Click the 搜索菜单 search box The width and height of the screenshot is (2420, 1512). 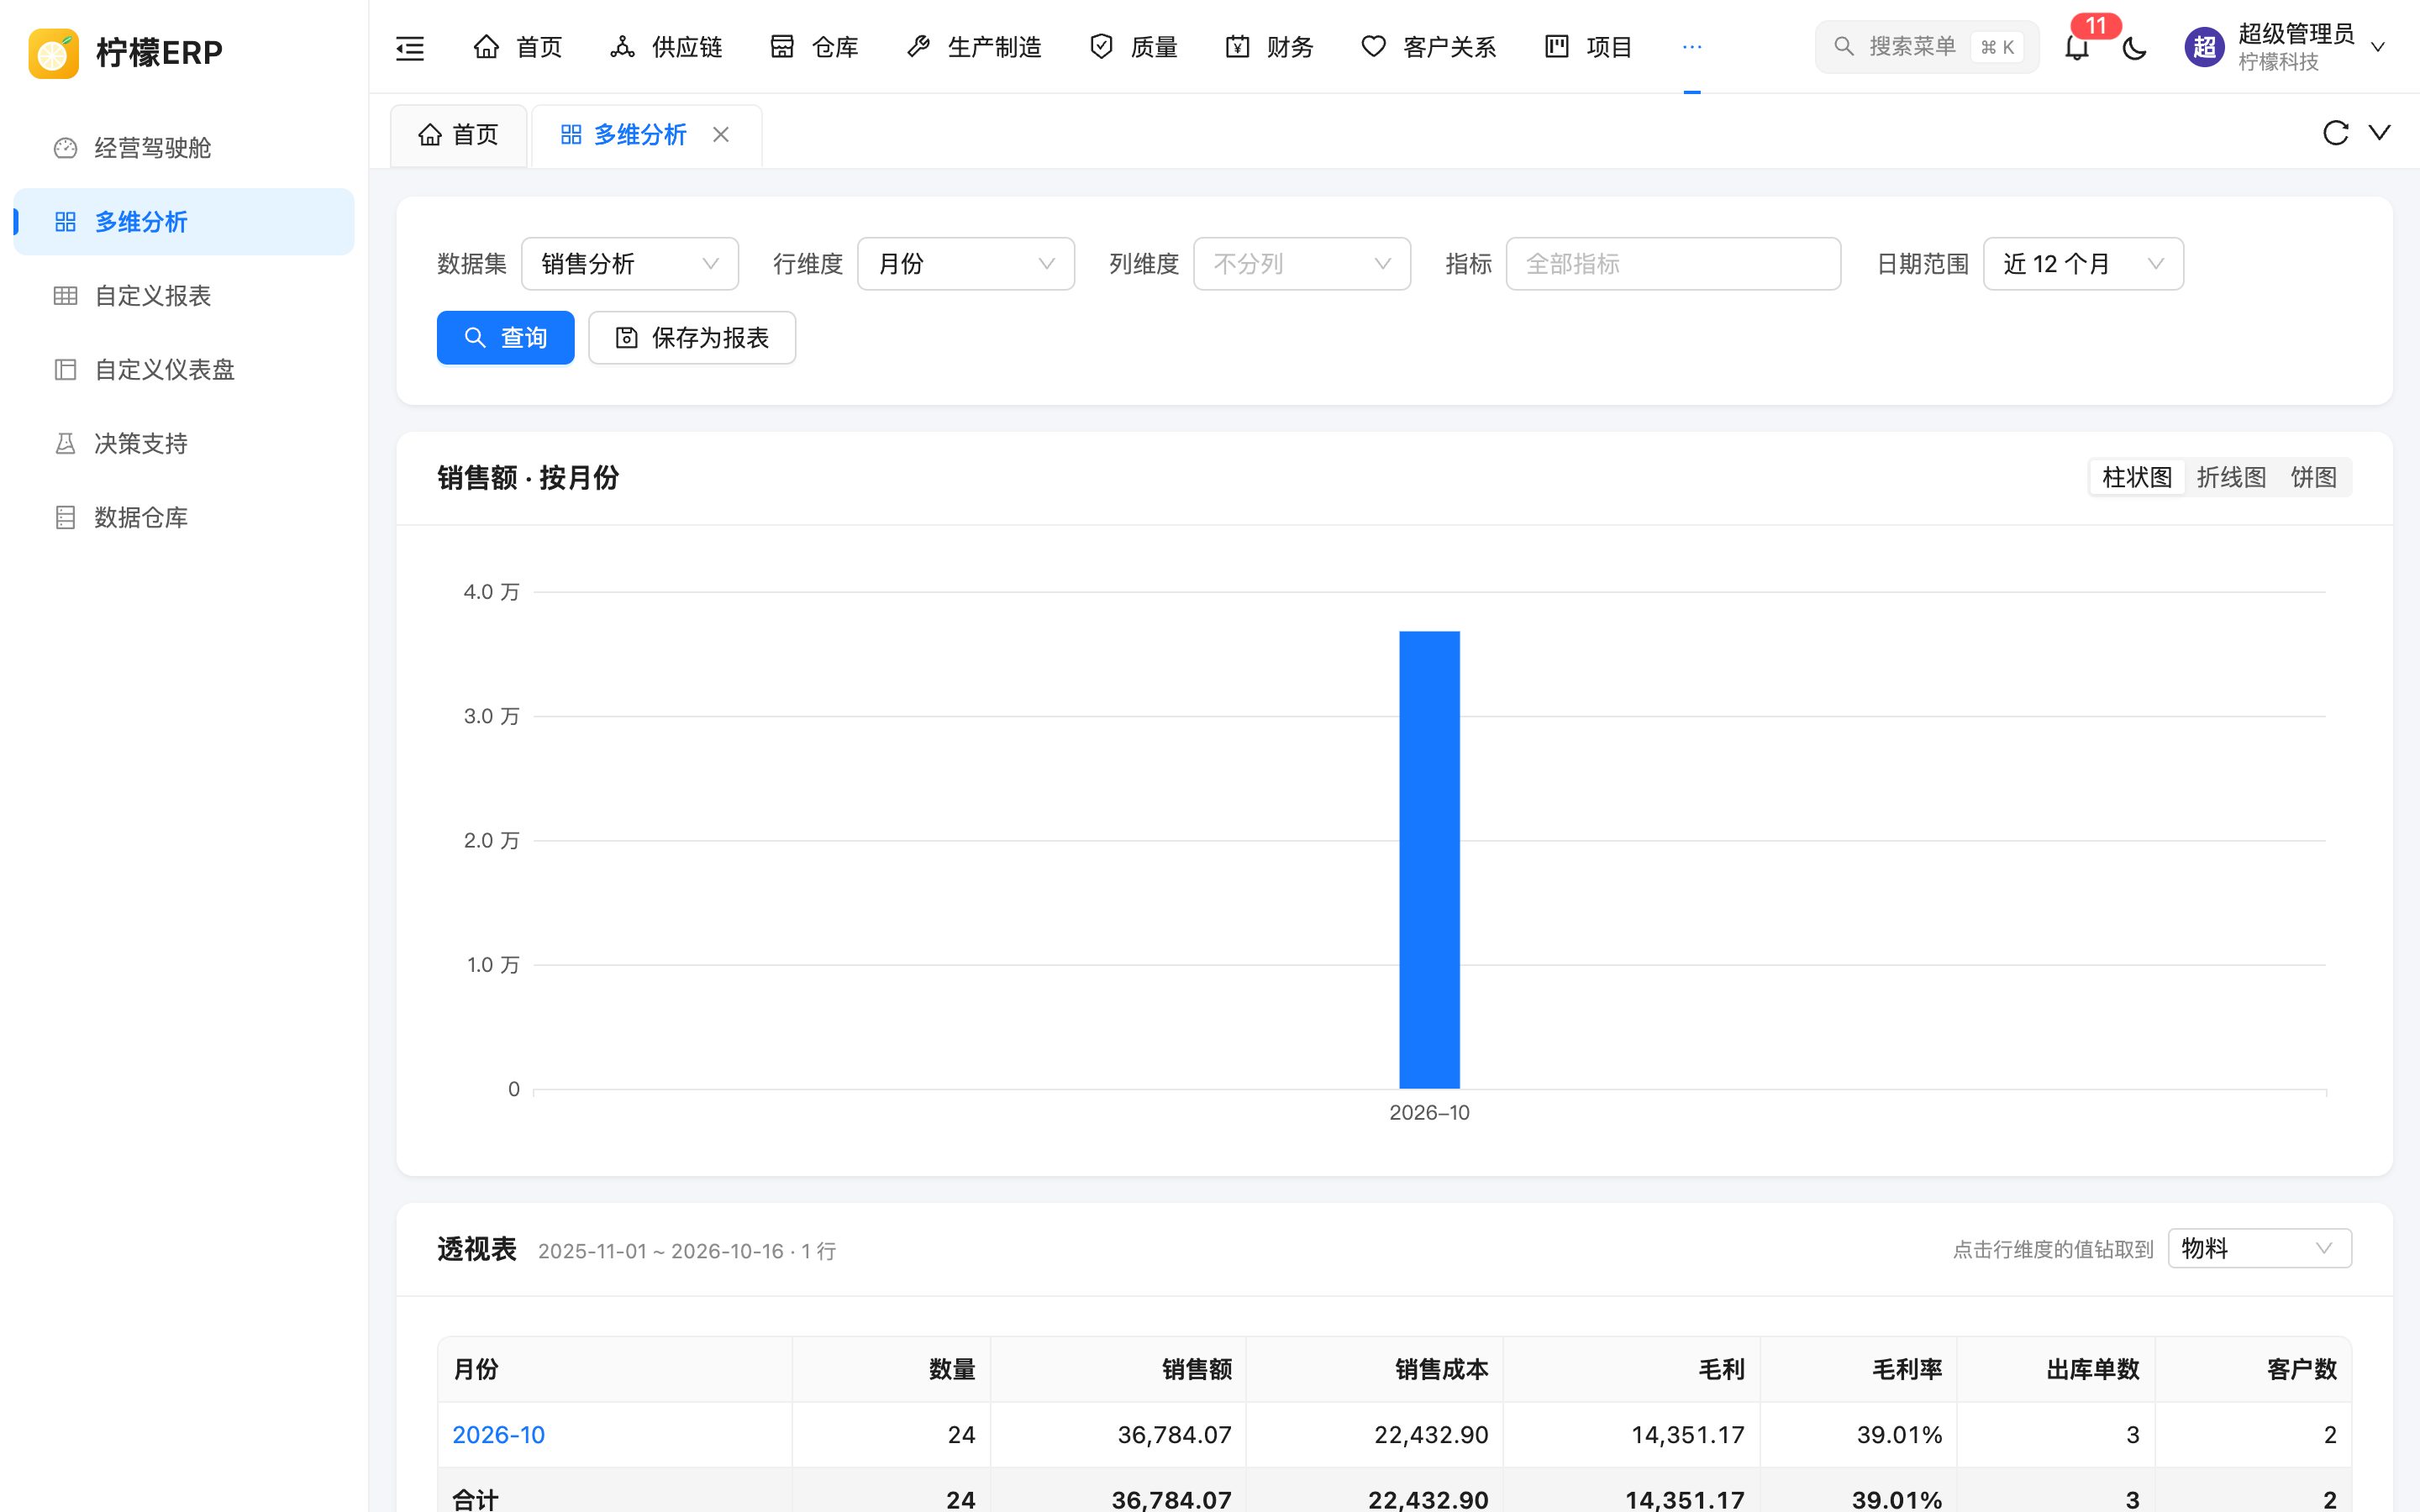[x=1926, y=47]
